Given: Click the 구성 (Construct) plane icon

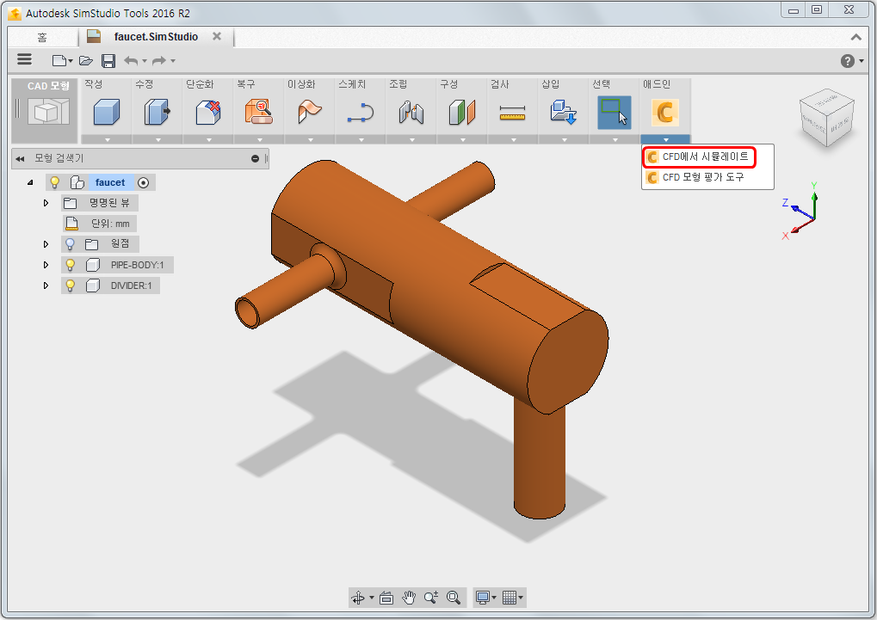Looking at the screenshot, I should [462, 112].
